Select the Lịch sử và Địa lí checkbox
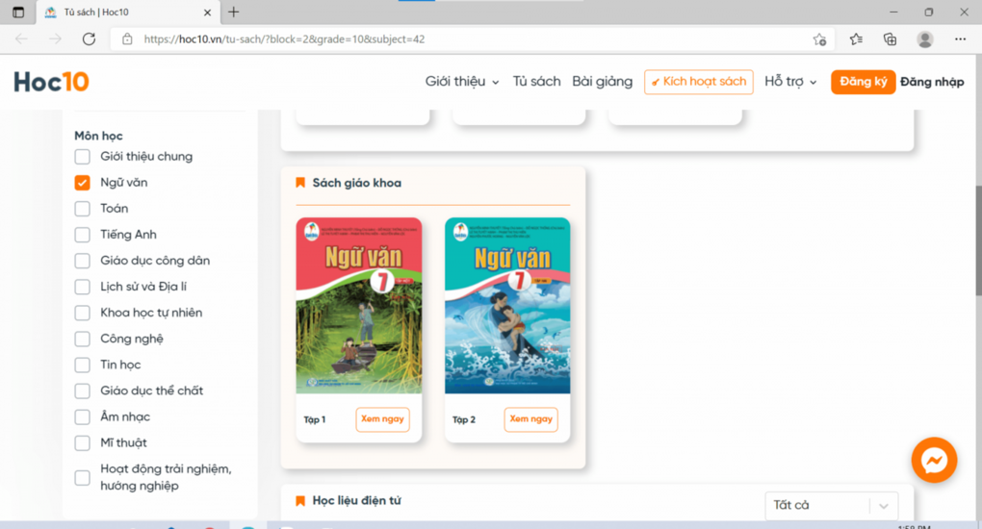Viewport: 982px width, 529px height. click(82, 287)
